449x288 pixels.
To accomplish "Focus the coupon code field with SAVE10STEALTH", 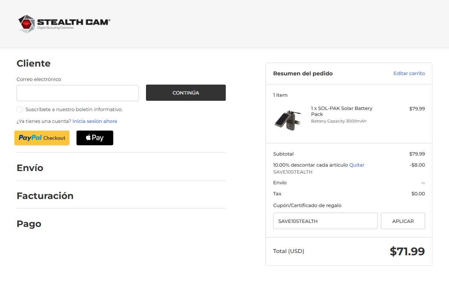I will [325, 221].
